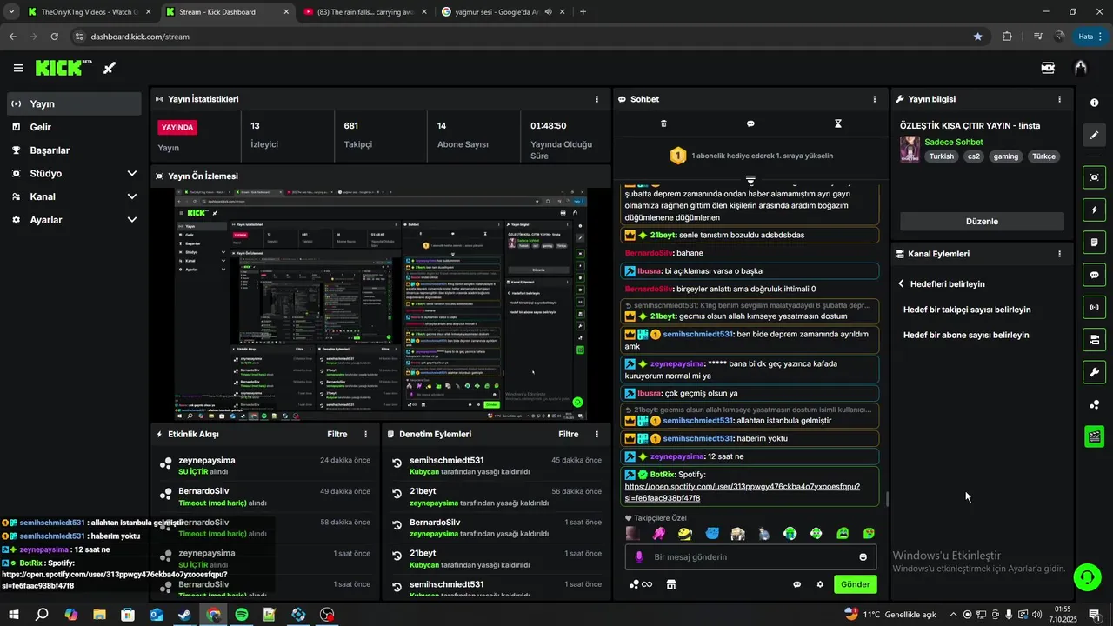The image size is (1113, 626).
Task: Select the pink emote in emote row
Action: (658, 533)
